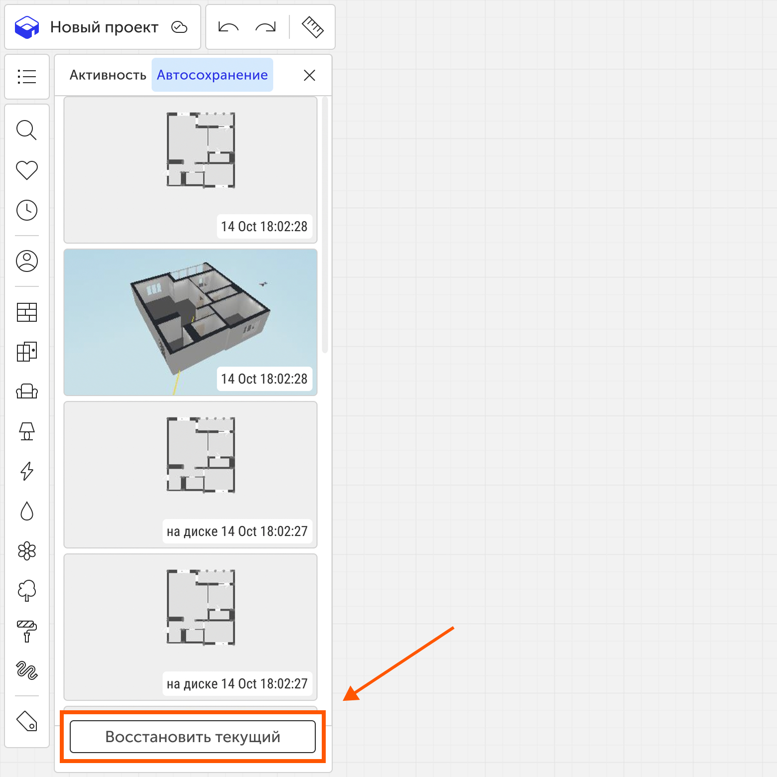Open favorites heart icon
Image resolution: width=777 pixels, height=777 pixels.
(27, 170)
